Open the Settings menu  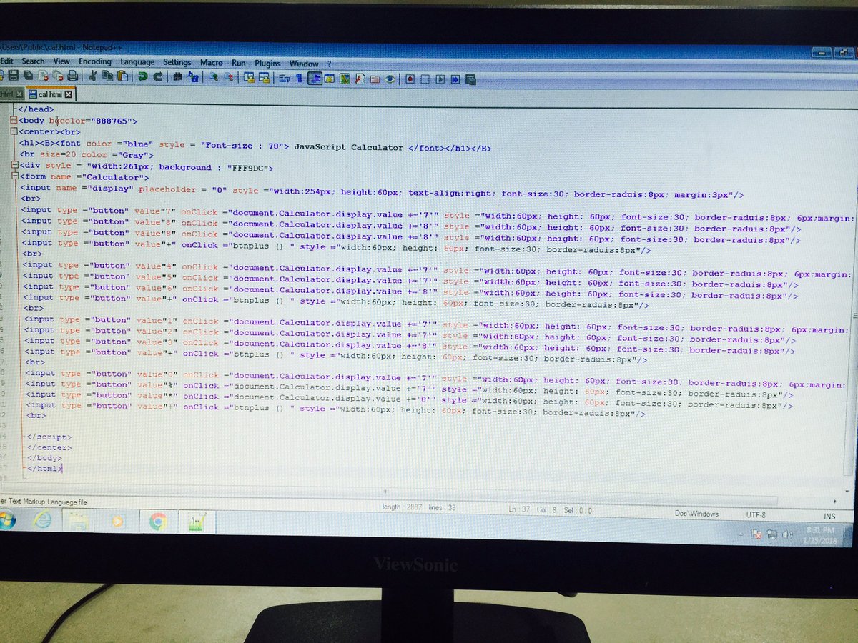[x=177, y=63]
